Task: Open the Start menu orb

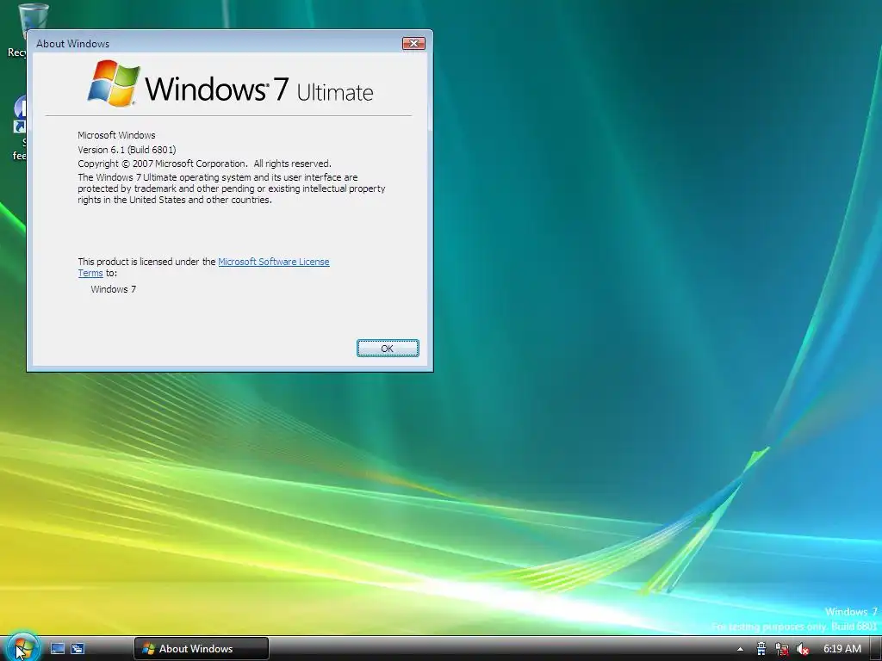Action: click(x=22, y=646)
